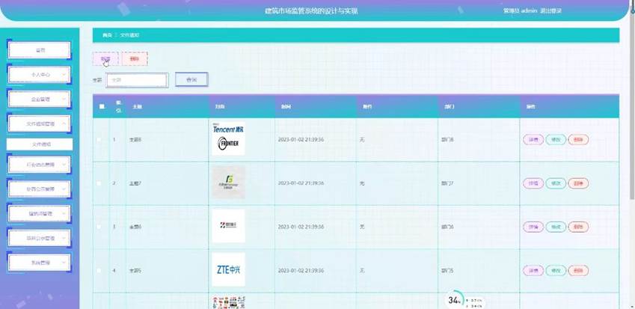The width and height of the screenshot is (635, 309).
Task: Expand the 系统管理 sidebar chevron
Action: [x=64, y=263]
